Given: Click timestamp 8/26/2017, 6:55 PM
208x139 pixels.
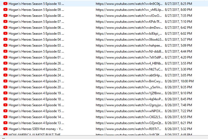Looking at the screenshot, I should click(x=178, y=117).
